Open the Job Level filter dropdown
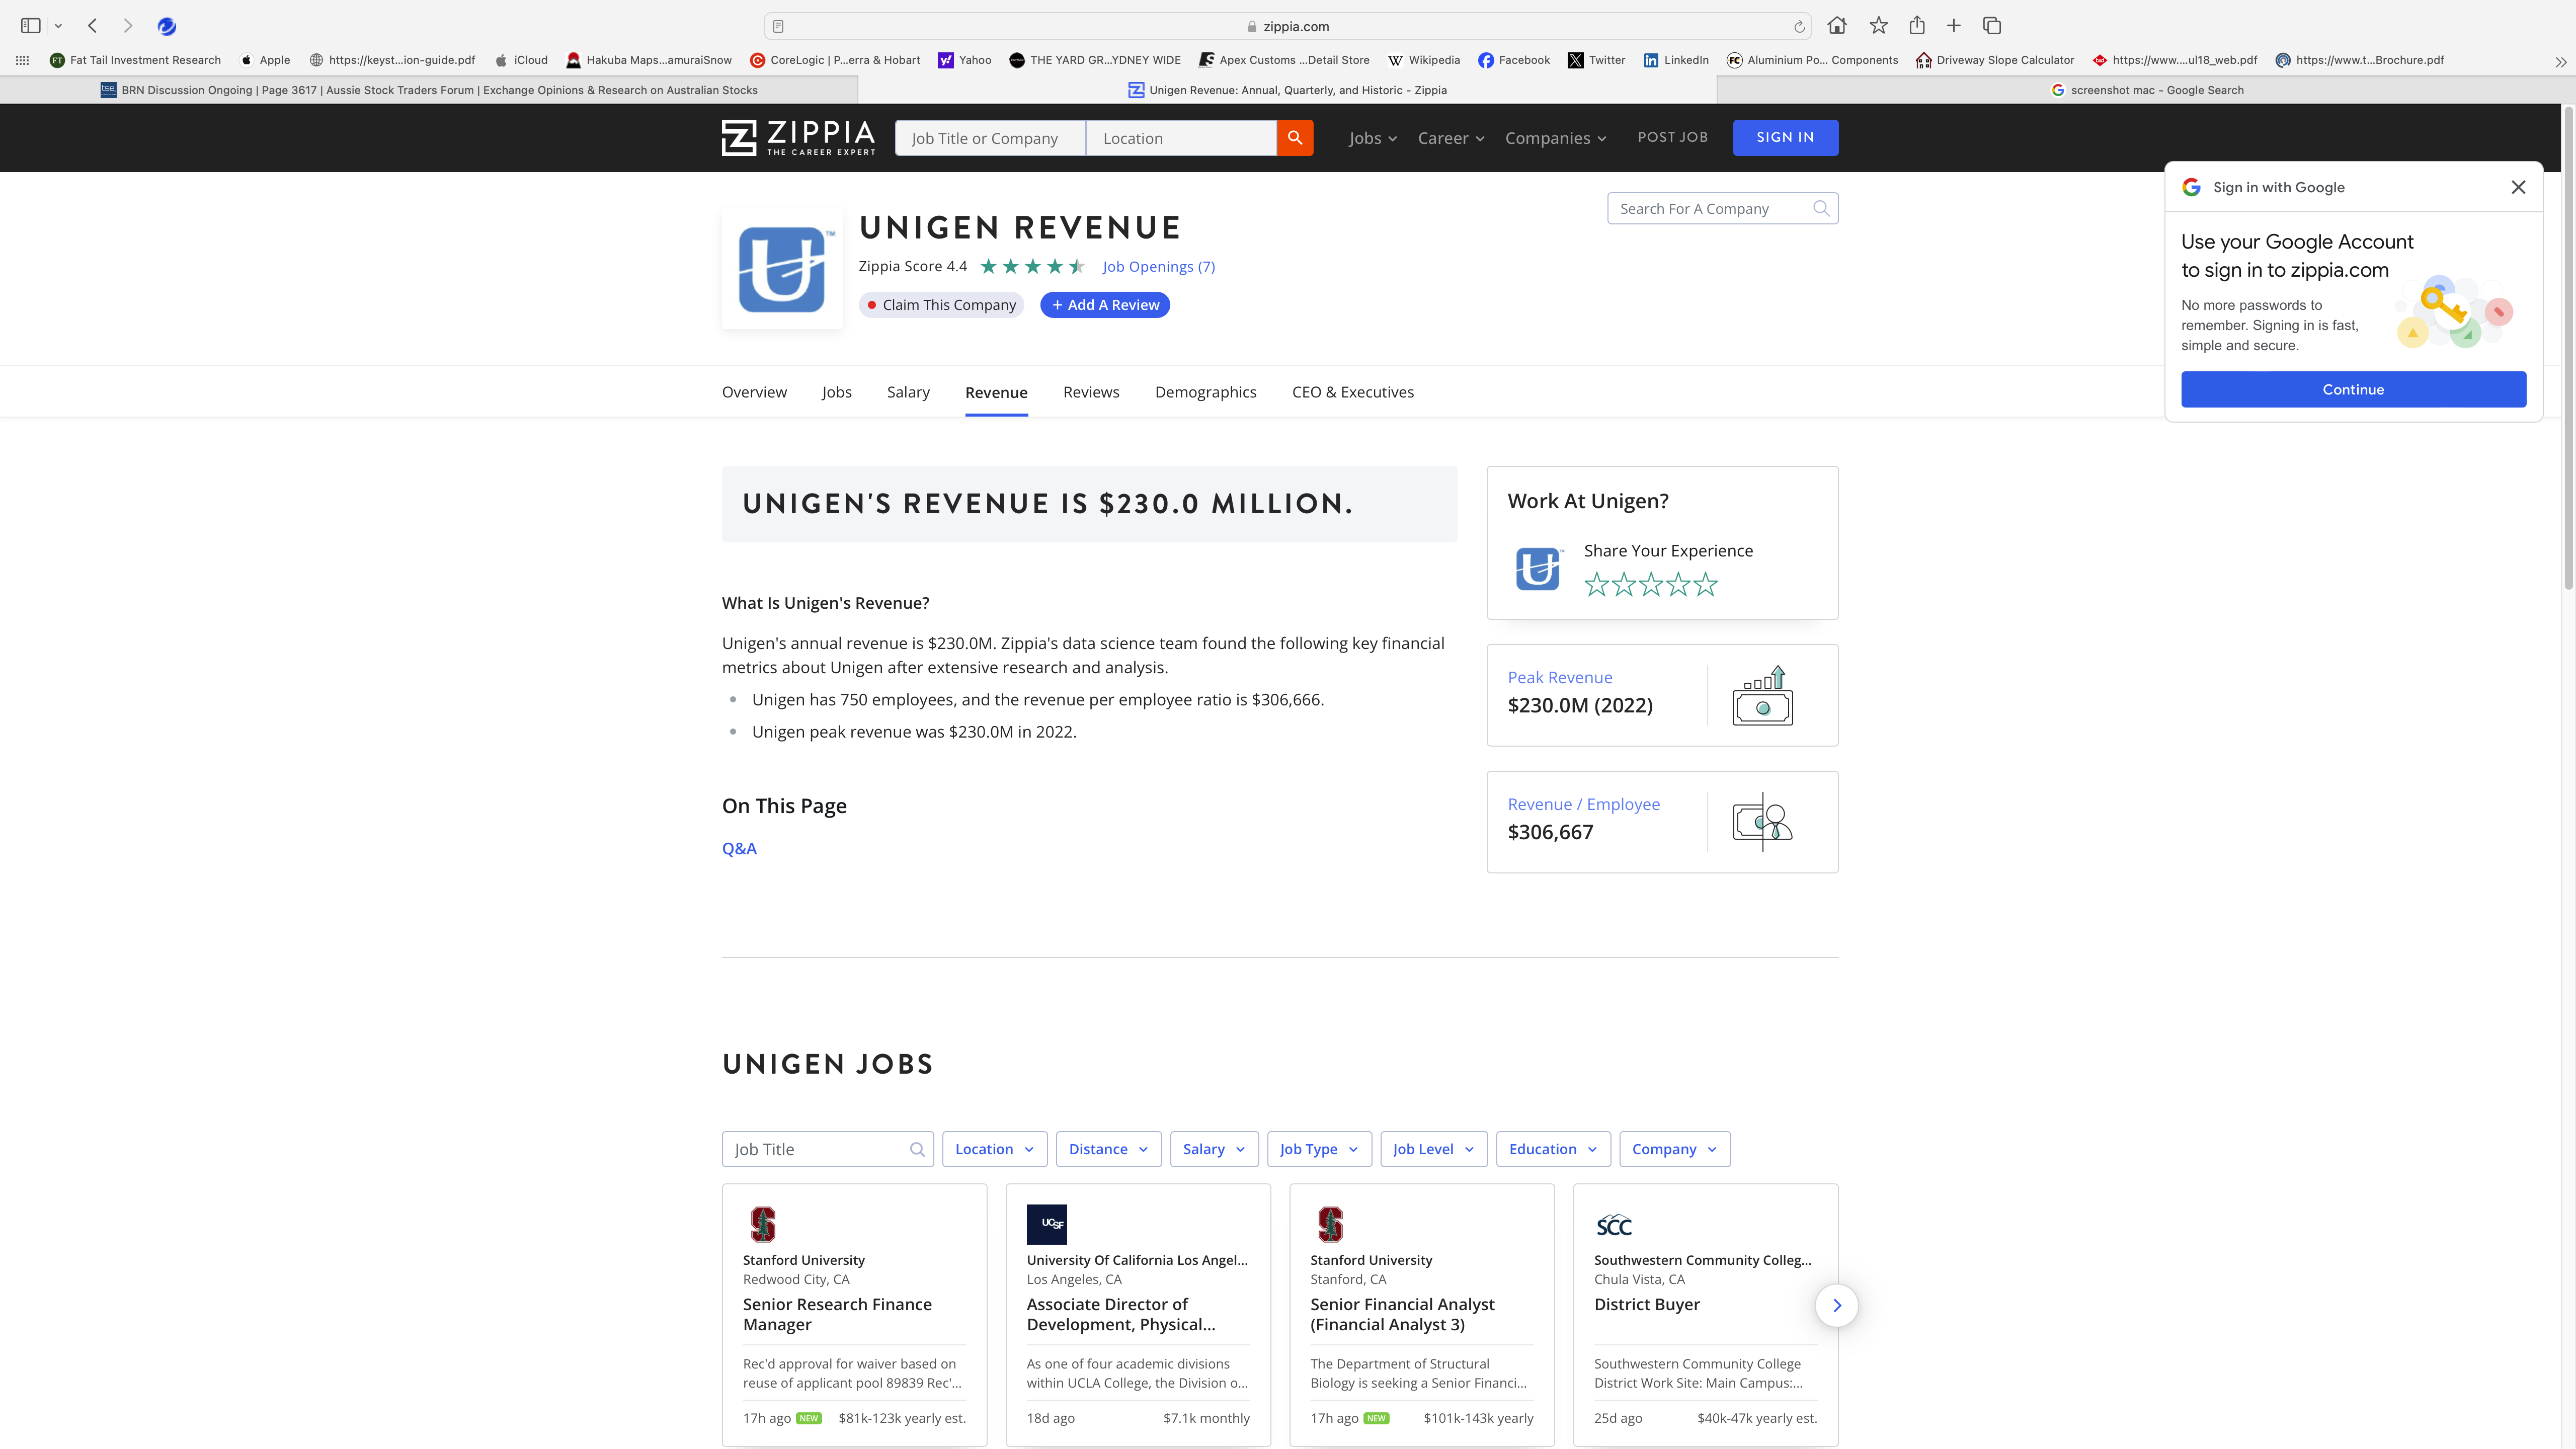Screen dimensions: 2576x1449 [x=1434, y=1150]
